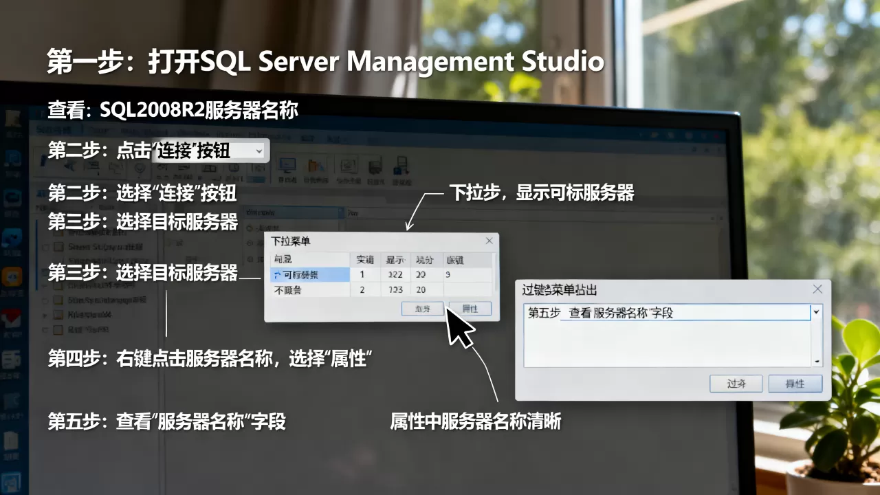Click the 过滤 button in right dialog
Viewport: 880px width, 495px height.
tap(736, 384)
